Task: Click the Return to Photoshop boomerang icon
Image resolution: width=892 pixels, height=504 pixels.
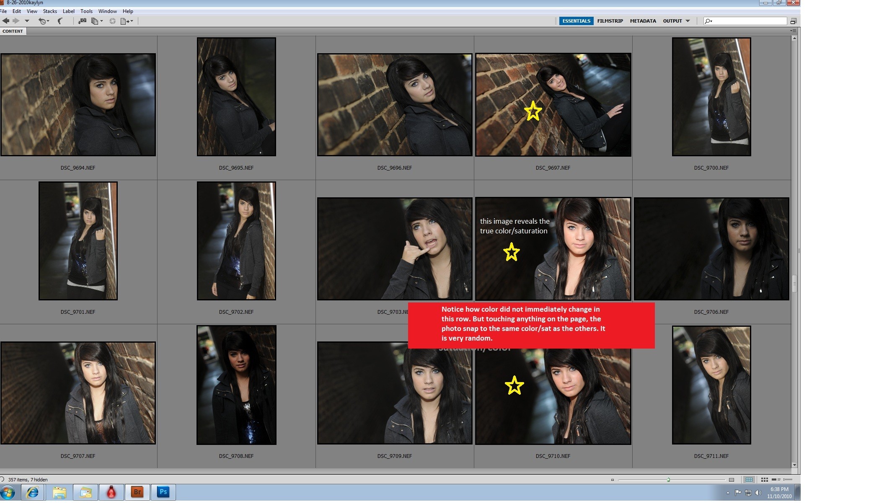Action: click(x=60, y=21)
